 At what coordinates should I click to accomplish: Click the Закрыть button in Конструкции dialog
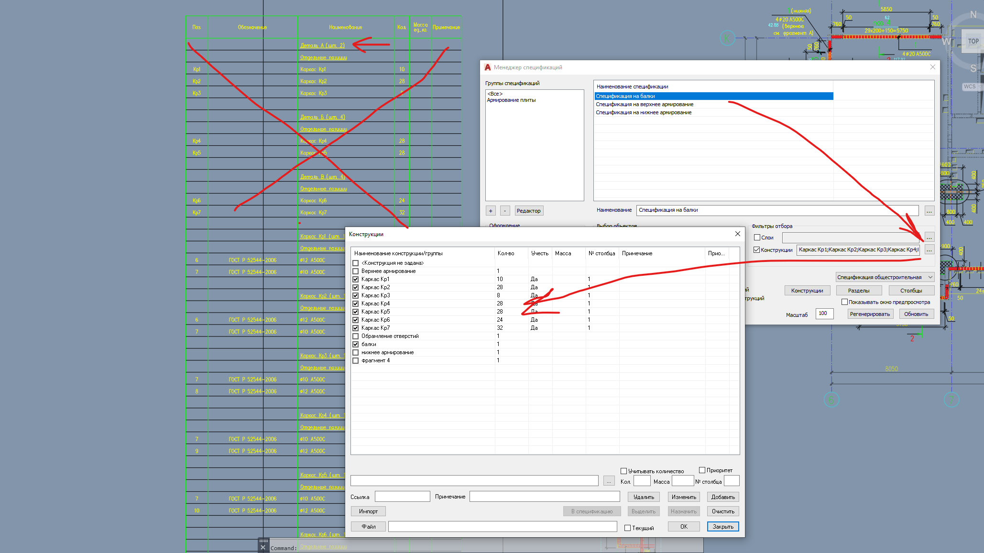[722, 526]
